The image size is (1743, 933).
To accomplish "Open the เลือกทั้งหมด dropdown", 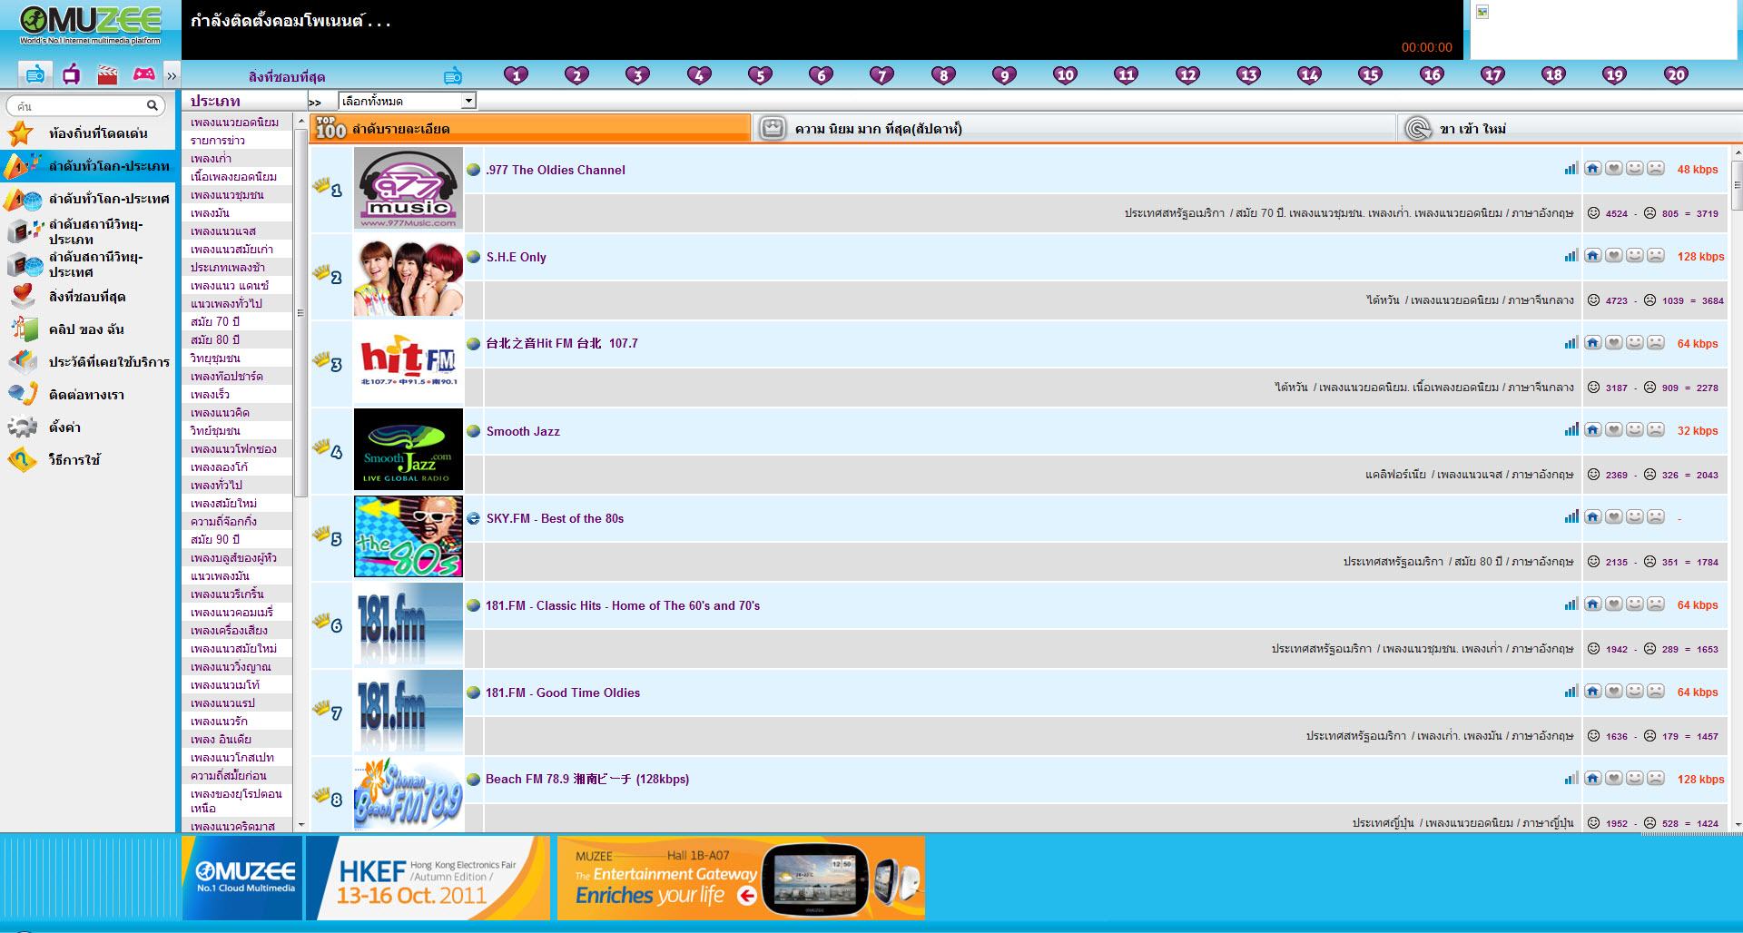I will (407, 101).
